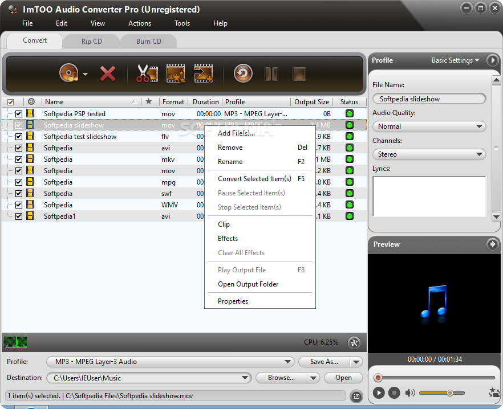The height and width of the screenshot is (409, 503).
Task: Click the Pause toolbar icon
Action: coord(271,74)
